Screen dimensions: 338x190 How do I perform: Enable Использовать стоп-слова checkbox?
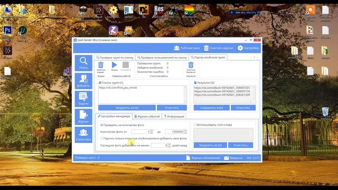tap(195, 125)
